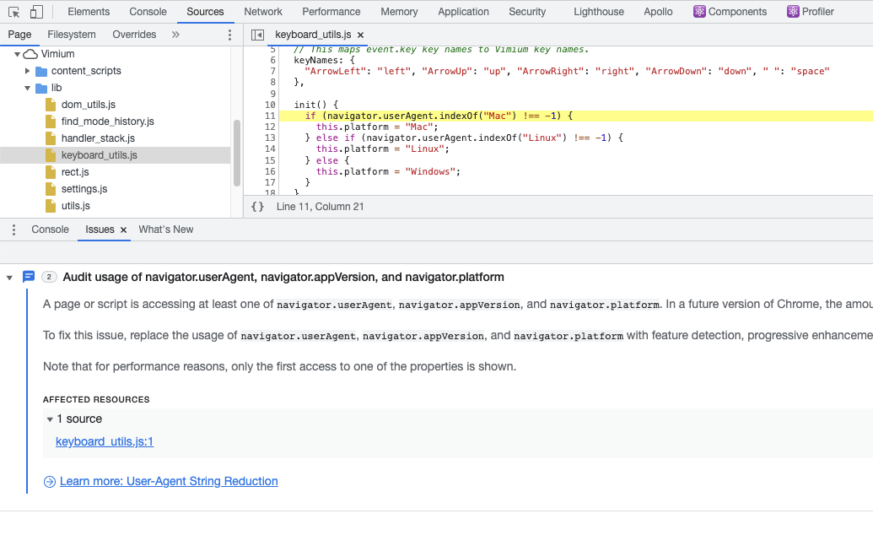The image size is (873, 535).
Task: Open the Network panel tab
Action: pos(263,12)
